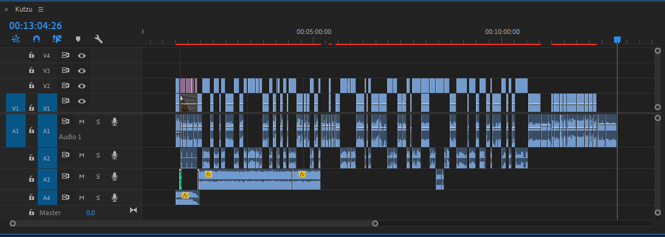The height and width of the screenshot is (237, 665).
Task: Hide track V4 output
Action: coord(82,55)
